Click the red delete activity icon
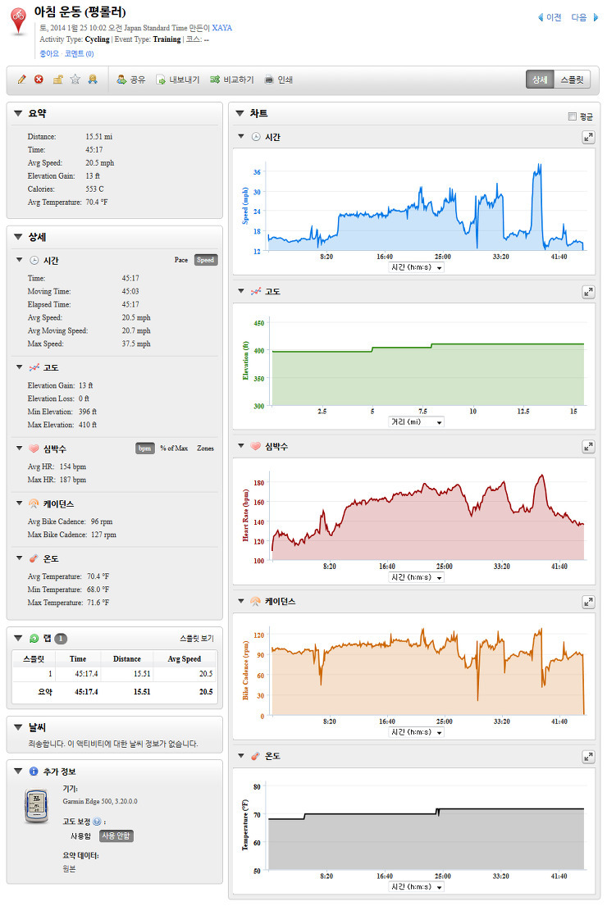The height and width of the screenshot is (906, 607). coord(39,80)
